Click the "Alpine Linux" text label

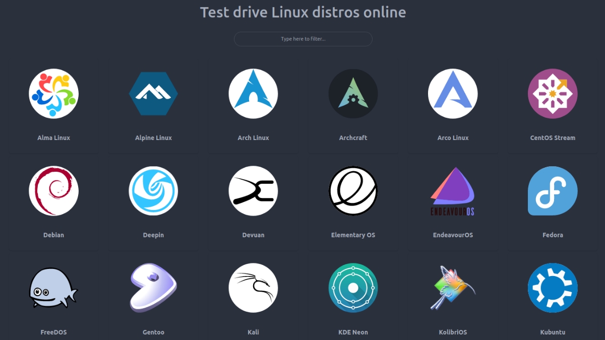click(153, 138)
